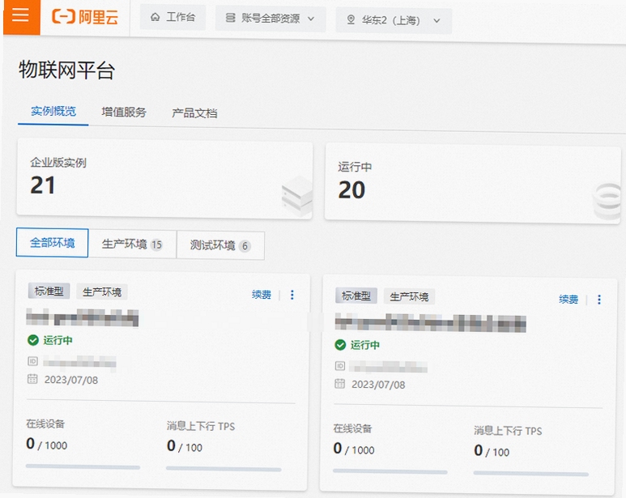Open the hamburger navigation menu

pyautogui.click(x=21, y=16)
